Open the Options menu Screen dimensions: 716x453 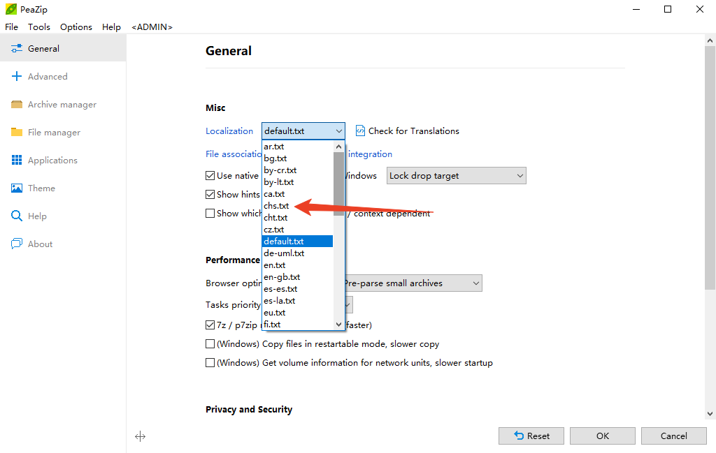click(x=76, y=27)
